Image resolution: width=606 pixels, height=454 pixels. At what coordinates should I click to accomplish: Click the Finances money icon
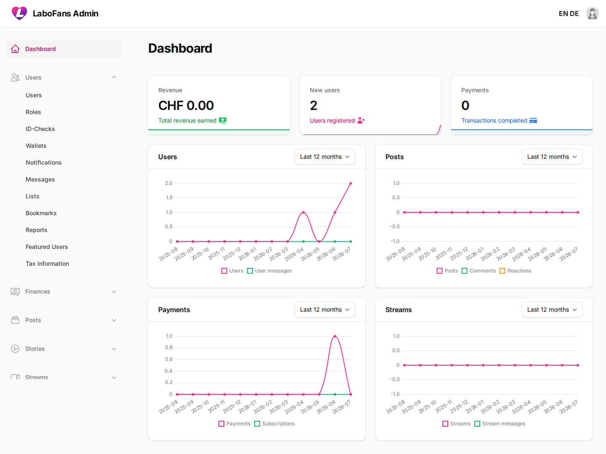(15, 291)
